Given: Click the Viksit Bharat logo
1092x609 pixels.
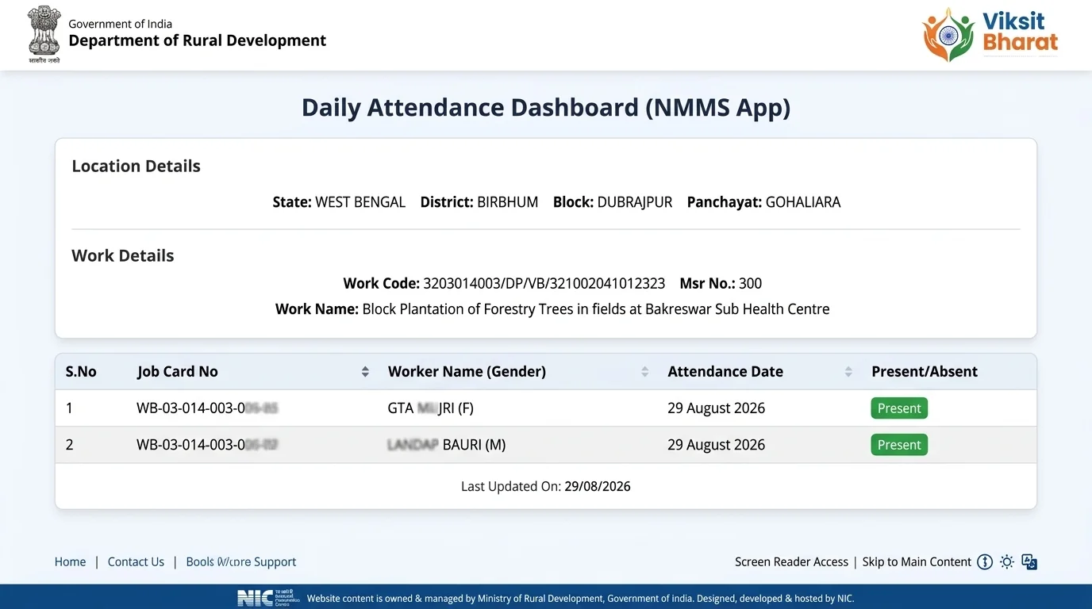Looking at the screenshot, I should tap(990, 34).
